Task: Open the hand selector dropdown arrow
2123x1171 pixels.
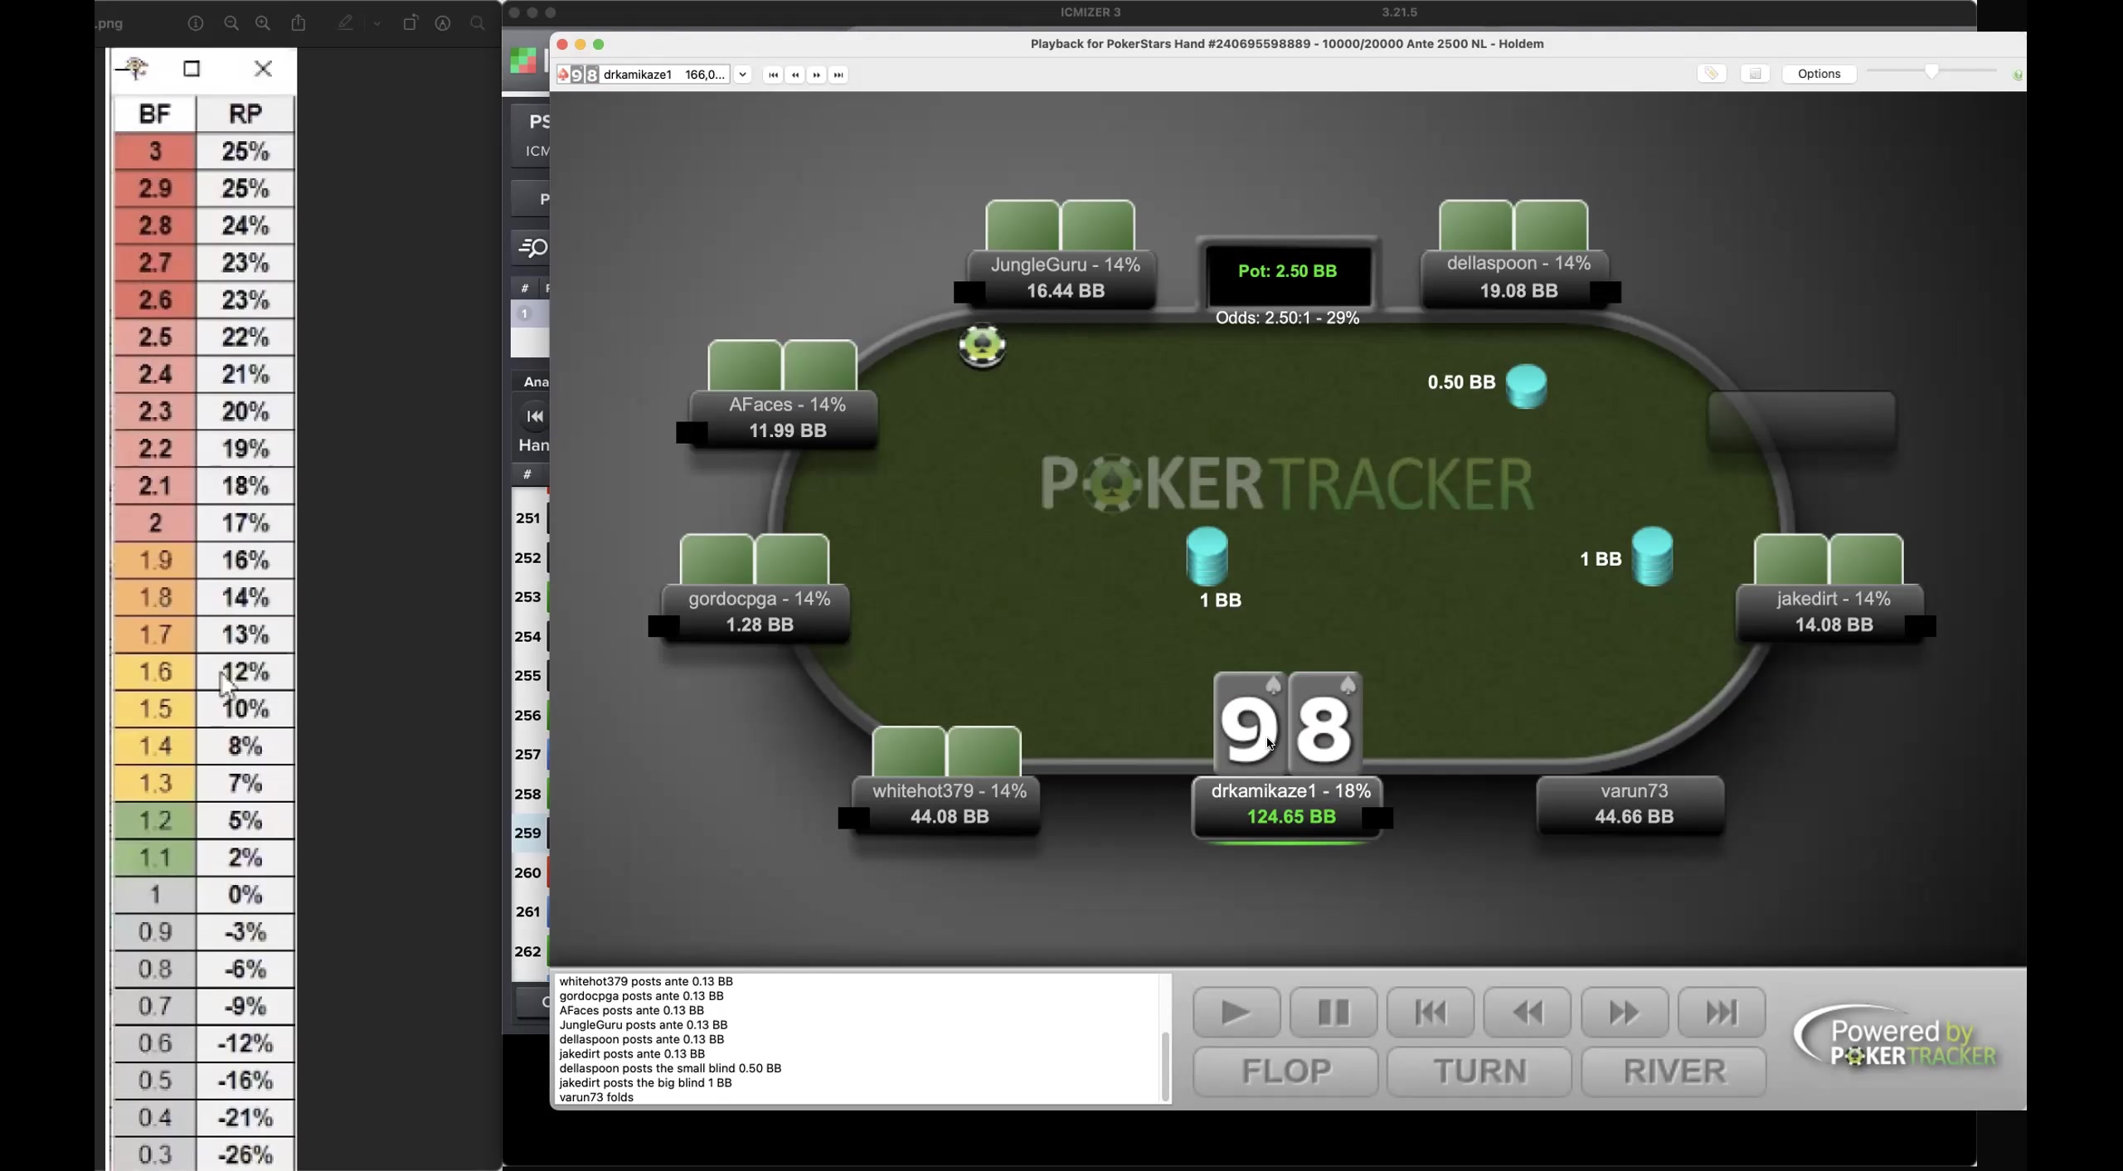Action: pyautogui.click(x=743, y=75)
